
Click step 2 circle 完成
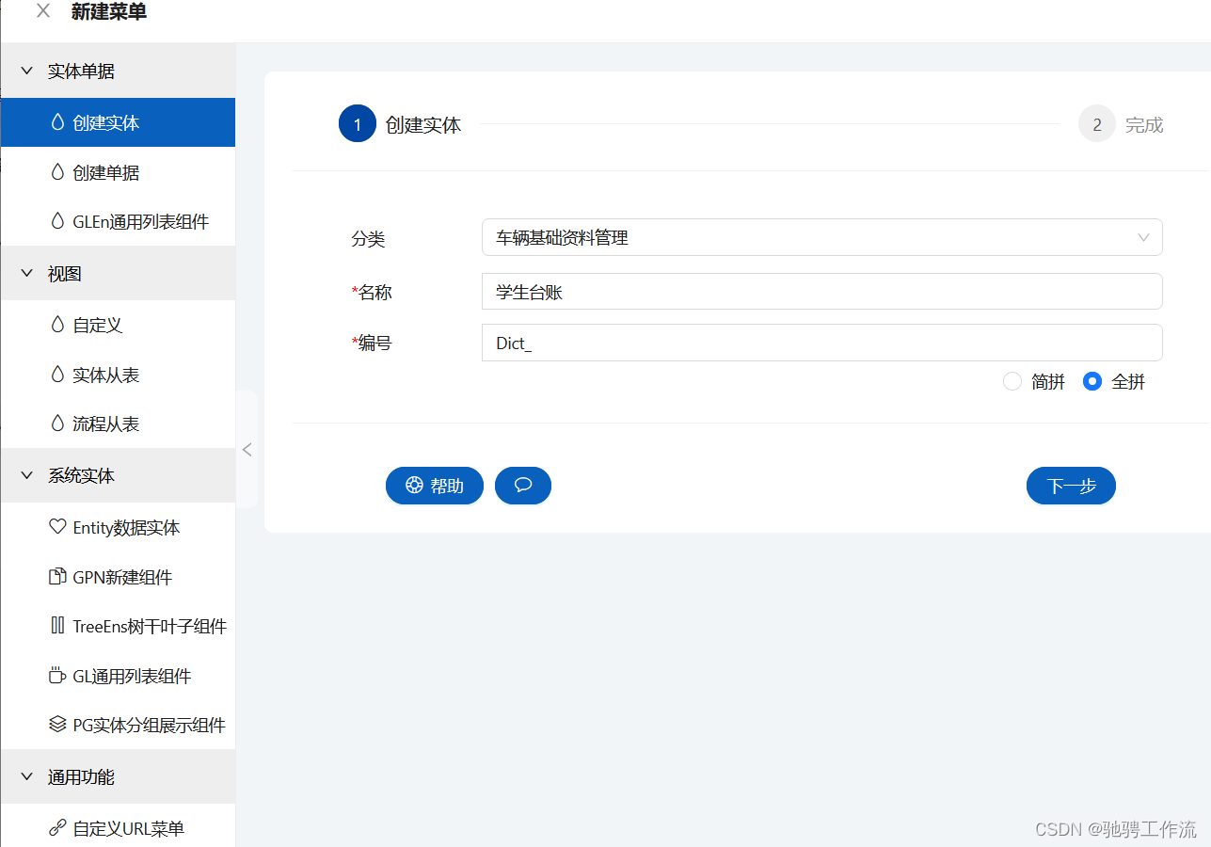click(x=1097, y=123)
